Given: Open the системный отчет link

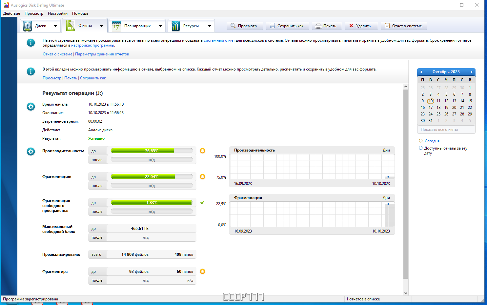Looking at the screenshot, I should pos(219,40).
